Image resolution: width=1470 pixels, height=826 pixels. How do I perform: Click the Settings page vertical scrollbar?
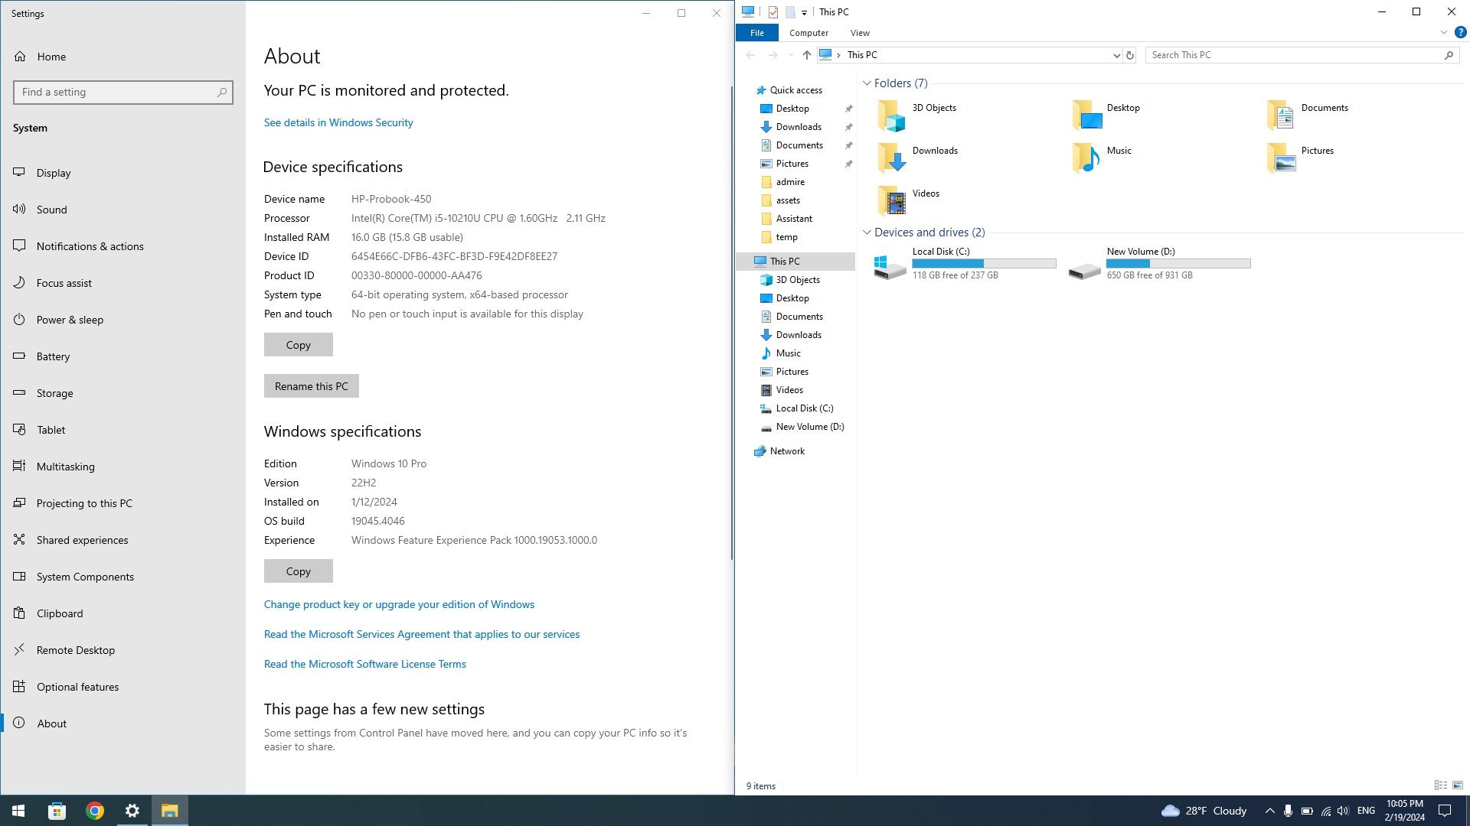tap(731, 321)
